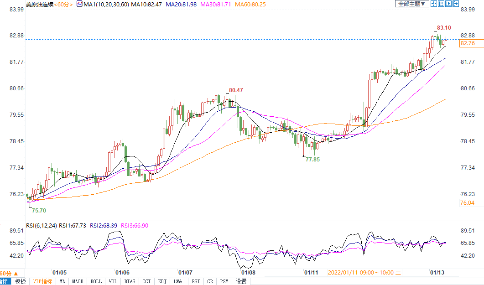
Task: Open the 全部主题 dropdown menu
Action: (x=412, y=4)
